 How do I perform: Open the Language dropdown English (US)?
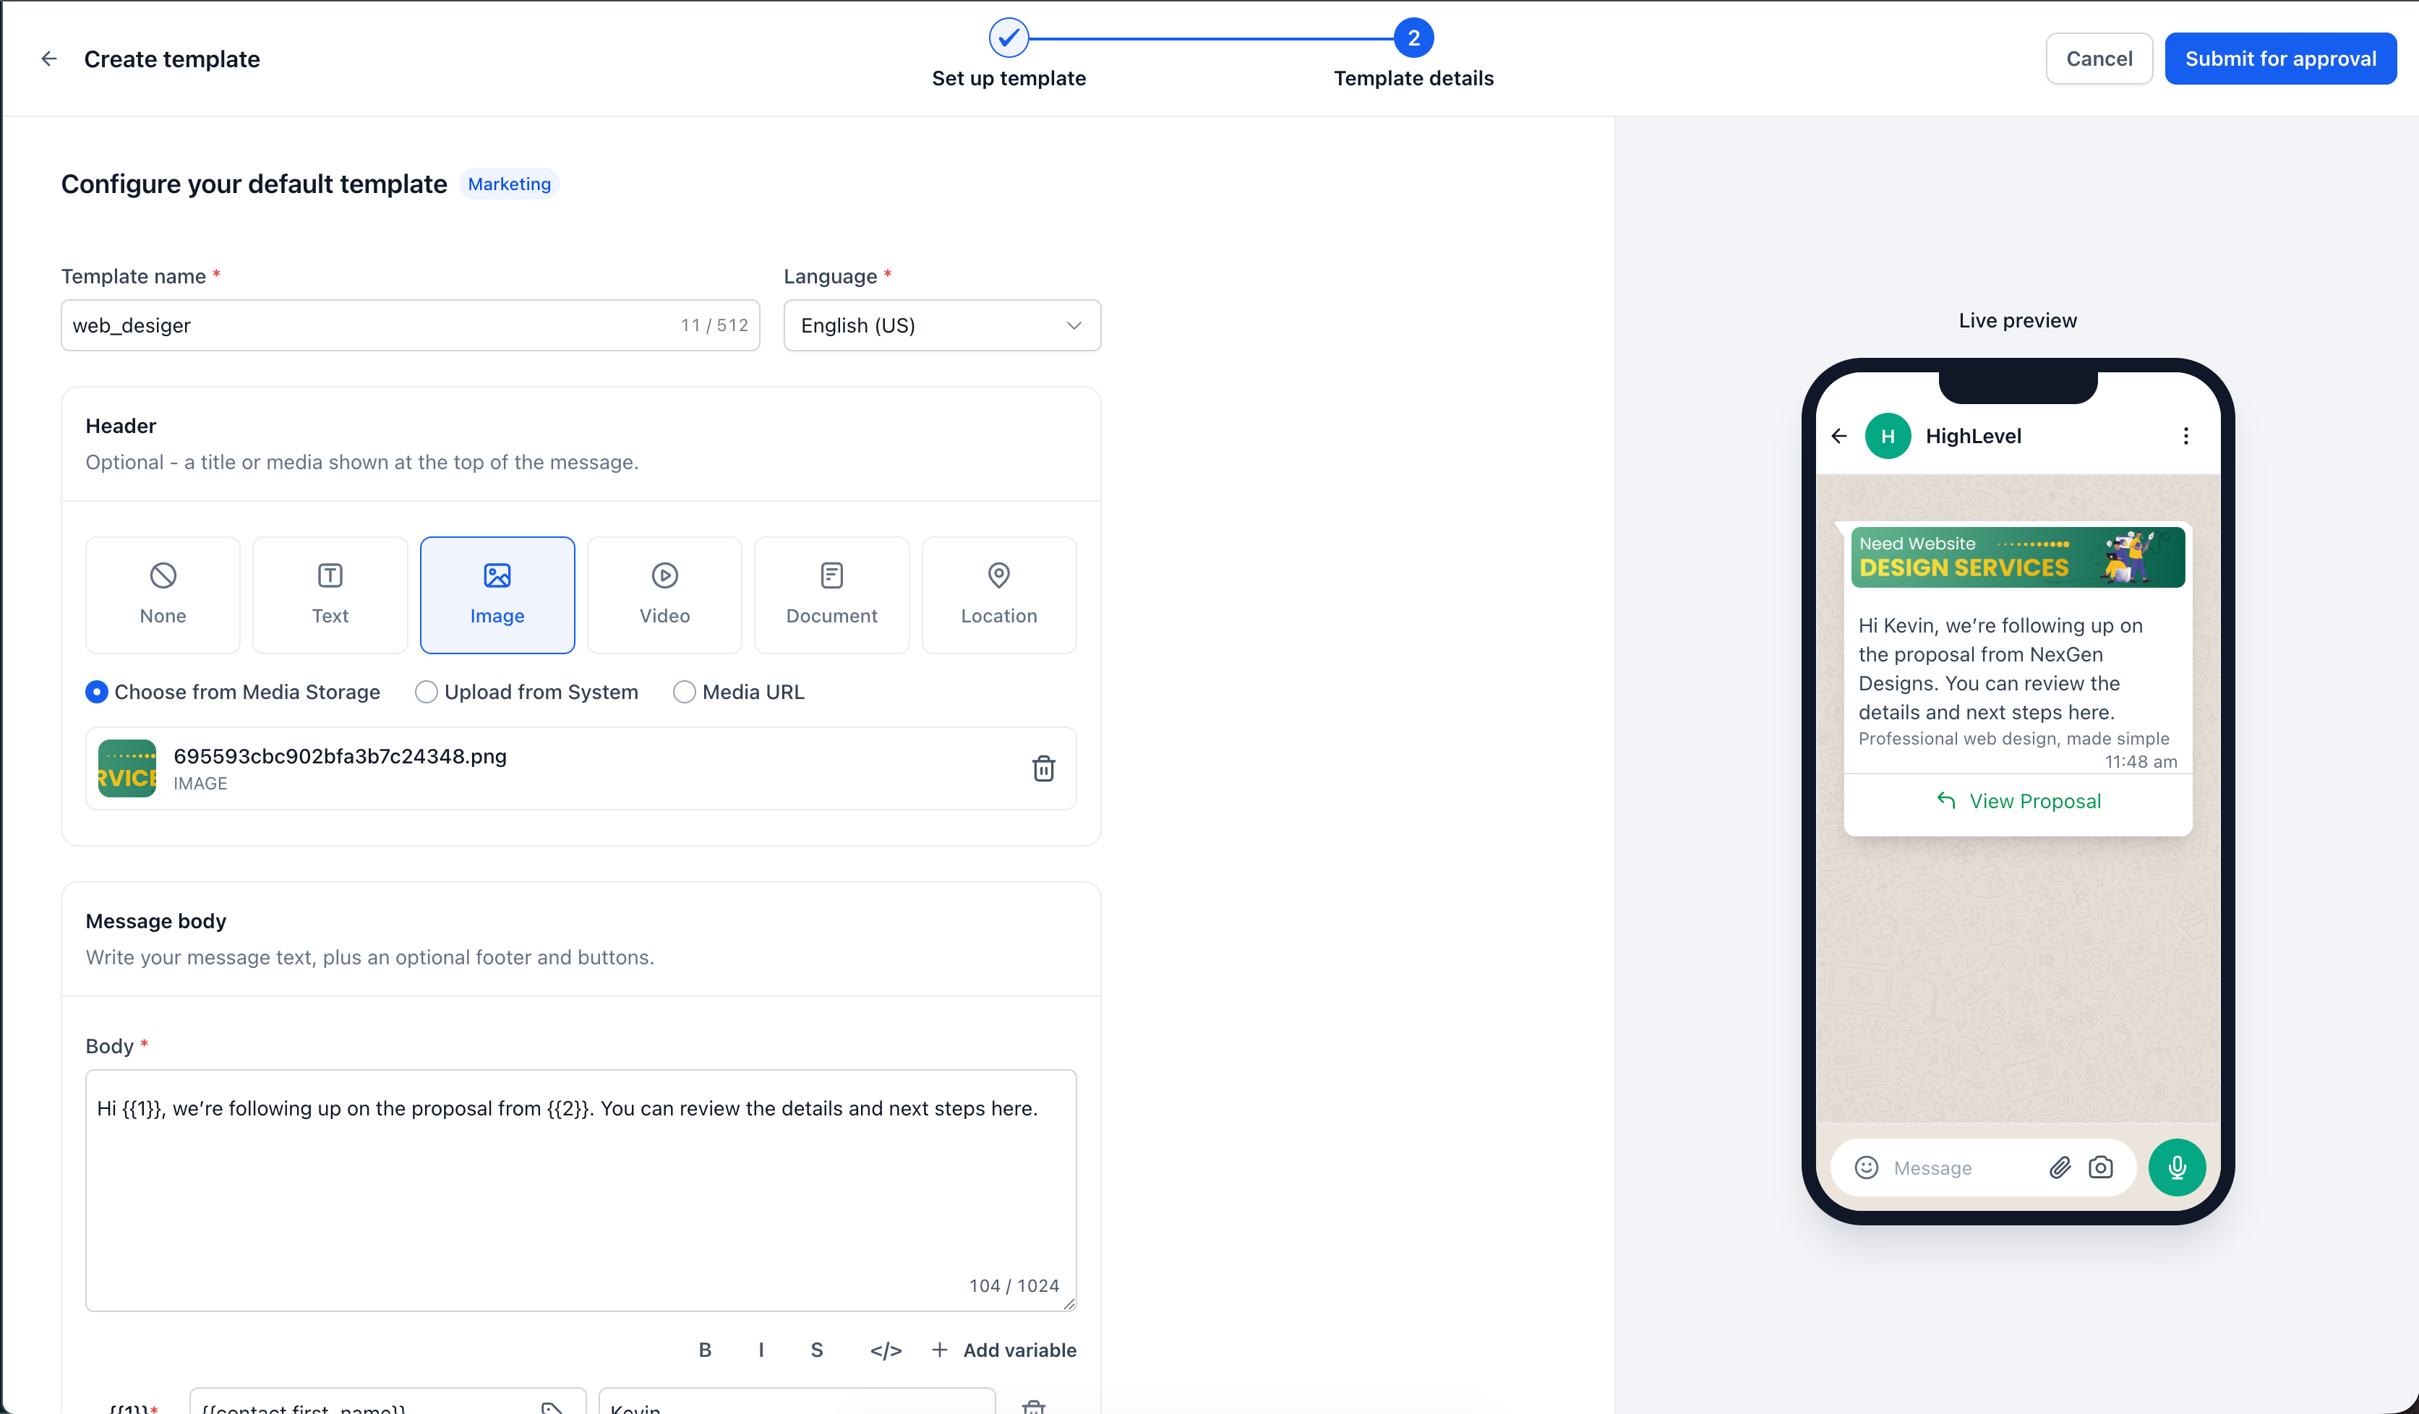942,325
